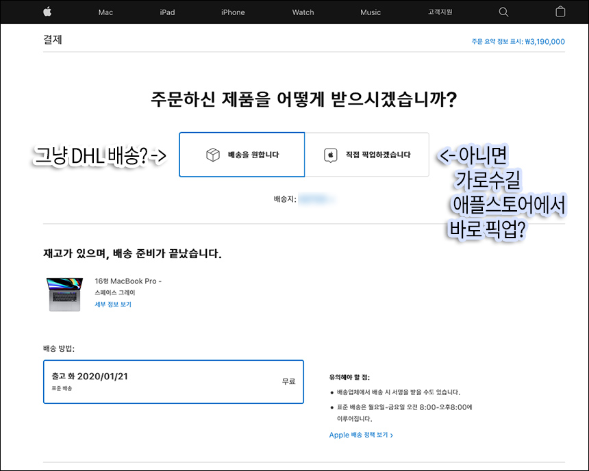Open the Watch menu
The image size is (589, 471).
click(x=303, y=12)
